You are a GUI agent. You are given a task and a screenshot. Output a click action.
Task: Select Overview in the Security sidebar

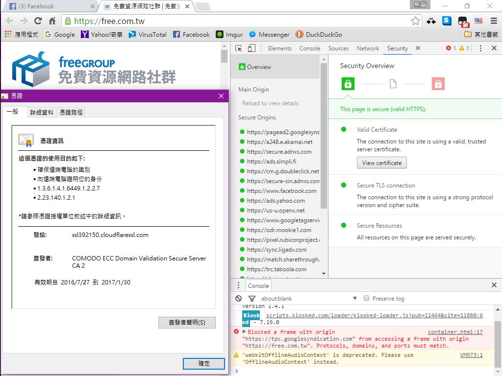(275, 67)
